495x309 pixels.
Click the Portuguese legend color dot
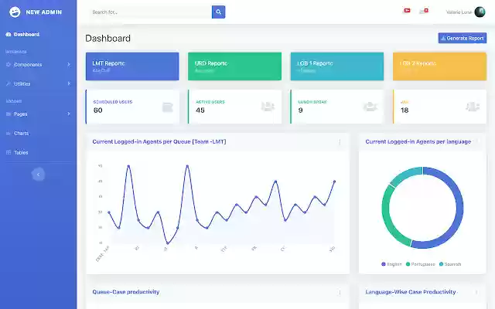pos(408,264)
